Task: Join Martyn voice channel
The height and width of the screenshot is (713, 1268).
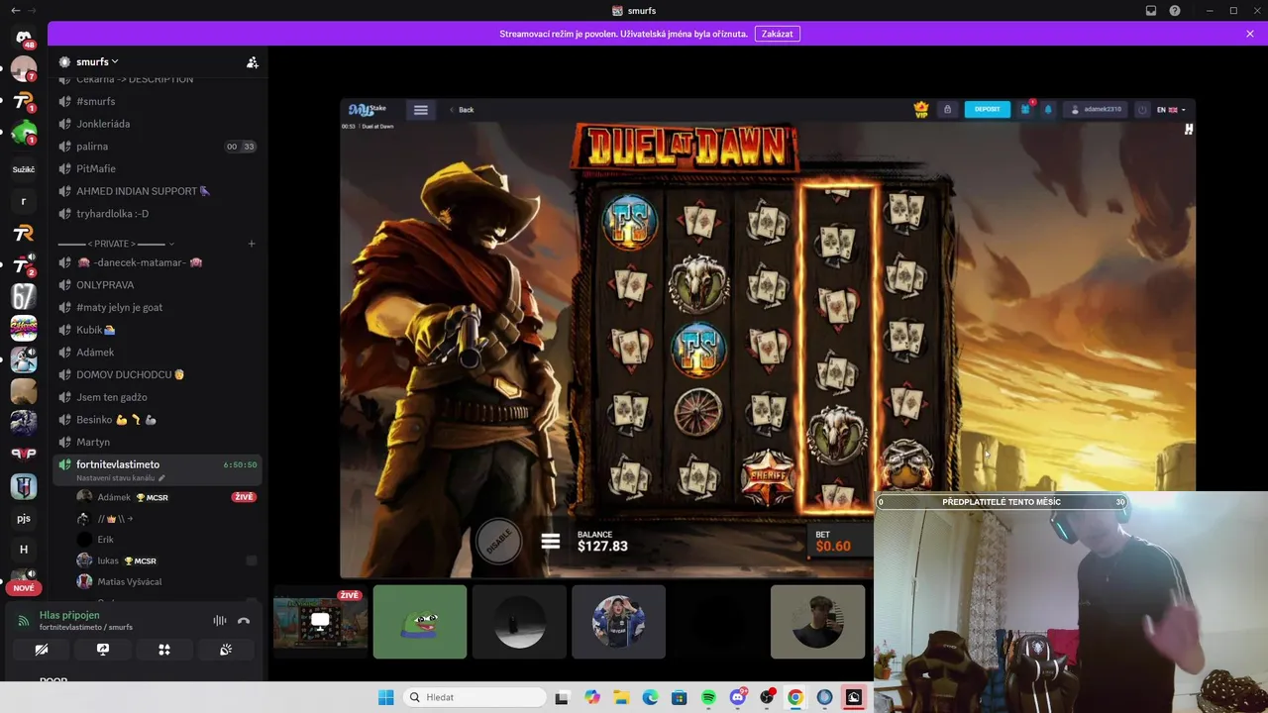Action: coord(158,442)
